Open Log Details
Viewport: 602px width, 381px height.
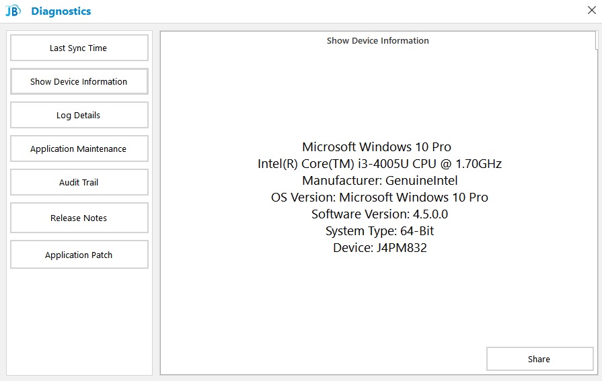point(79,115)
